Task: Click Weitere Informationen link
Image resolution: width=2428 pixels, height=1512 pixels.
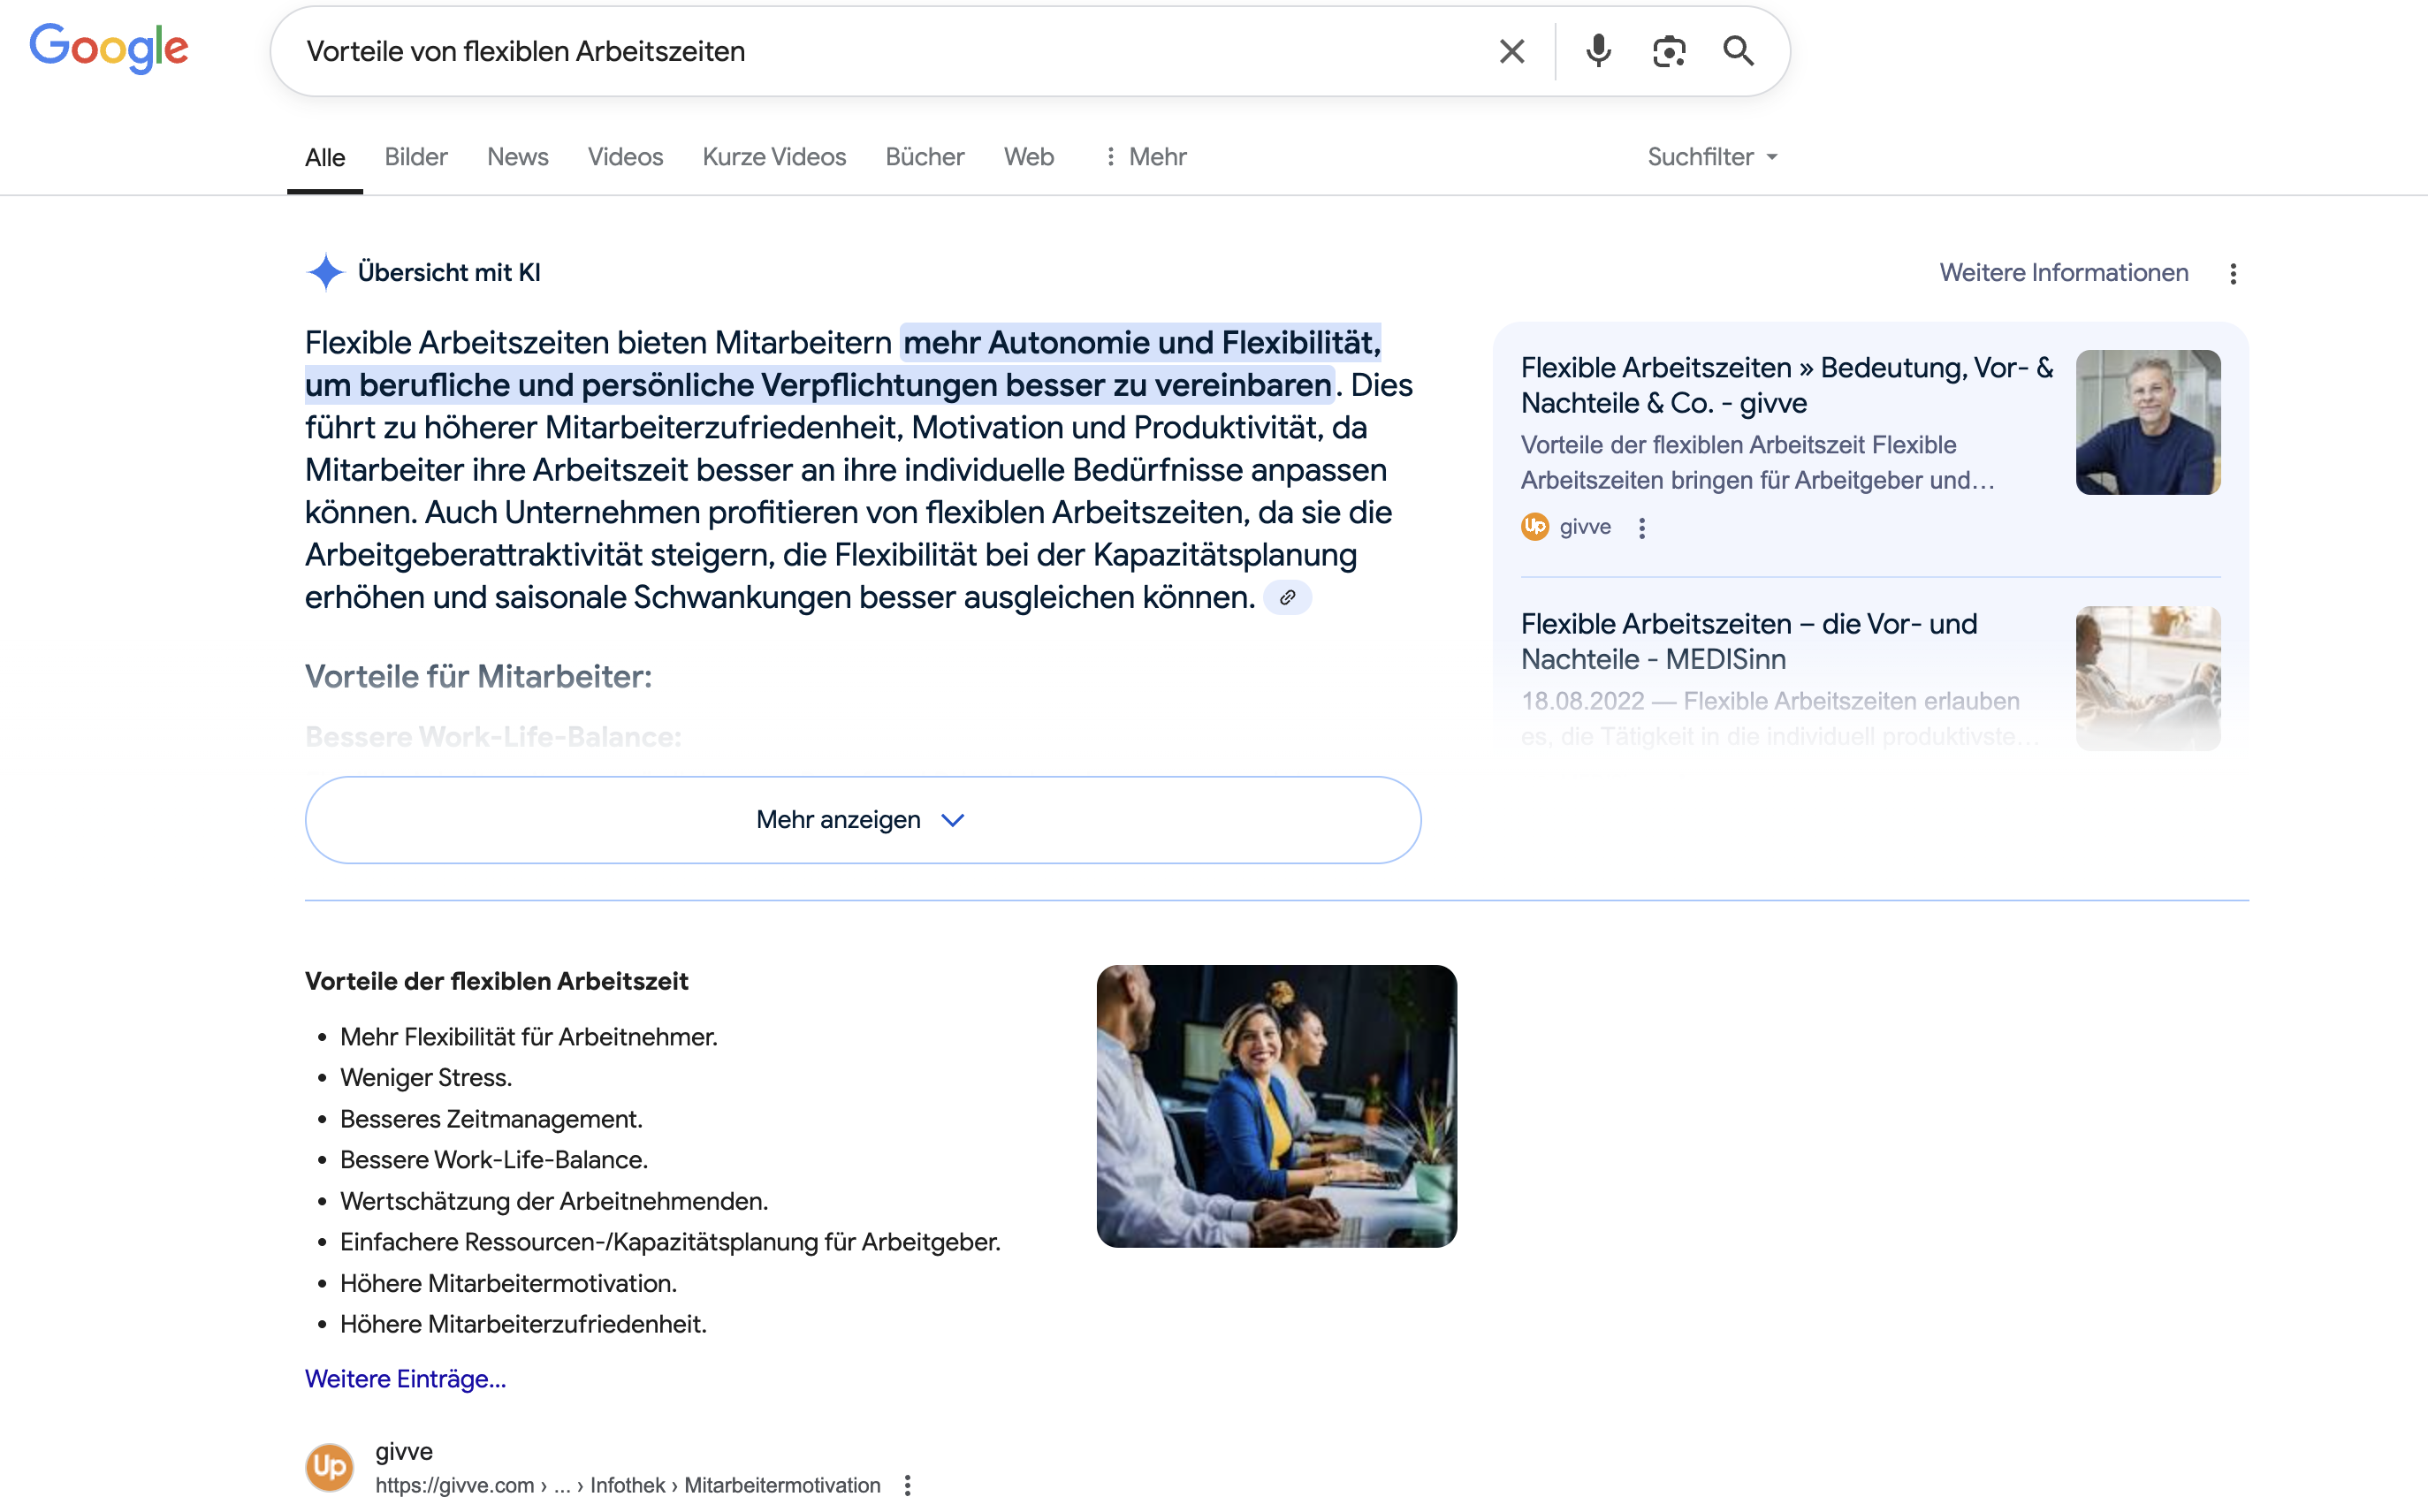Action: coord(2063,273)
